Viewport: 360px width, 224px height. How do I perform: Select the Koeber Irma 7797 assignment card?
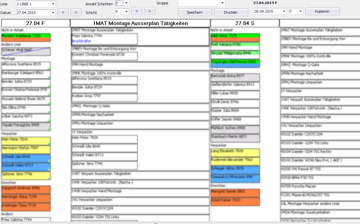pyautogui.click(x=105, y=98)
